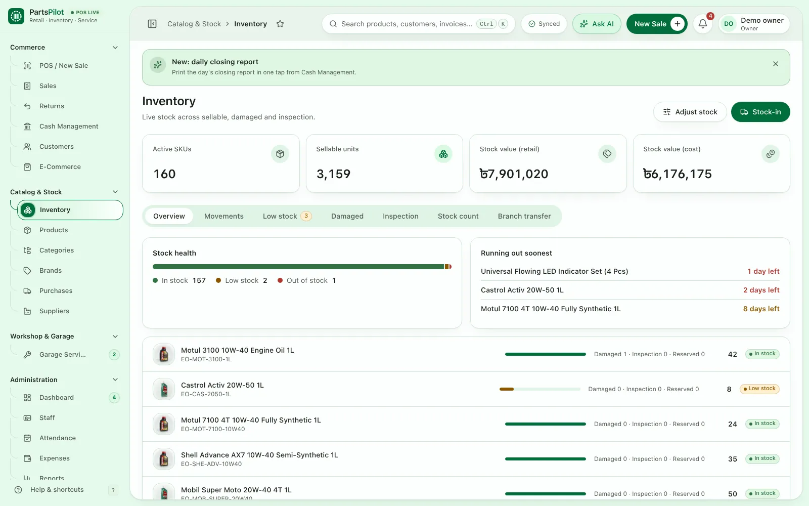Click the Synced status pill
This screenshot has height=506, width=809.
pyautogui.click(x=544, y=24)
